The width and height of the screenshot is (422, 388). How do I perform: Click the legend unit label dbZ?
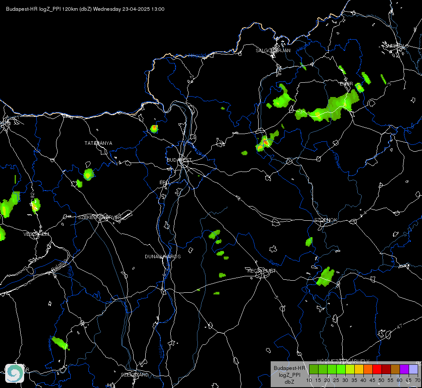coord(289,382)
